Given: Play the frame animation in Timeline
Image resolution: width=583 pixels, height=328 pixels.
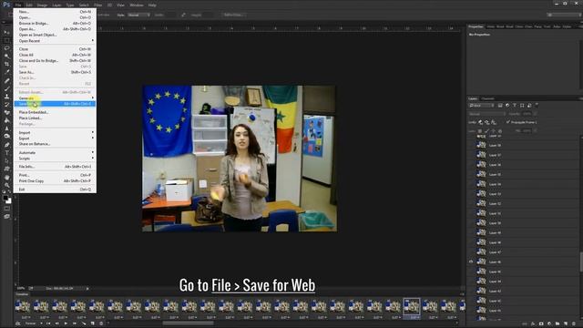Looking at the screenshot, I should (x=66, y=323).
